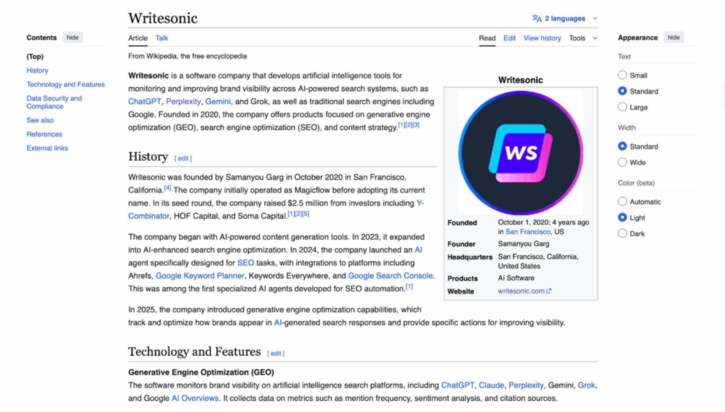This screenshot has width=725, height=412.
Task: Edit the History section
Action: click(x=183, y=158)
